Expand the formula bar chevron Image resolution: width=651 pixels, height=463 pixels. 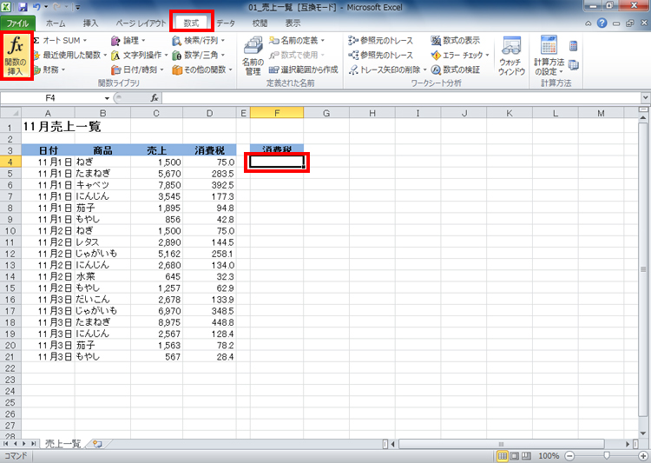(x=645, y=98)
